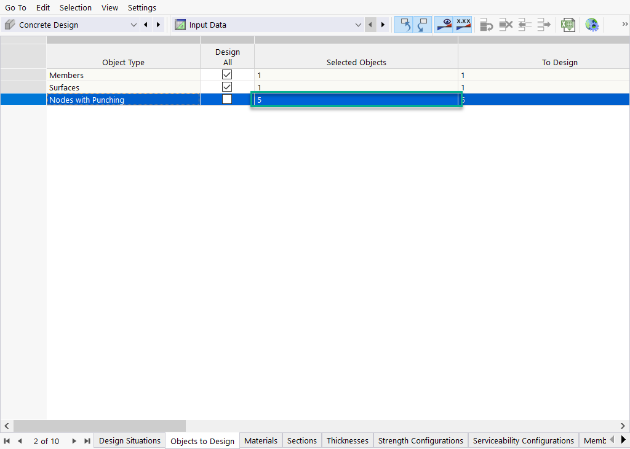Image resolution: width=630 pixels, height=449 pixels.
Task: Open the Settings menu
Action: coord(142,7)
